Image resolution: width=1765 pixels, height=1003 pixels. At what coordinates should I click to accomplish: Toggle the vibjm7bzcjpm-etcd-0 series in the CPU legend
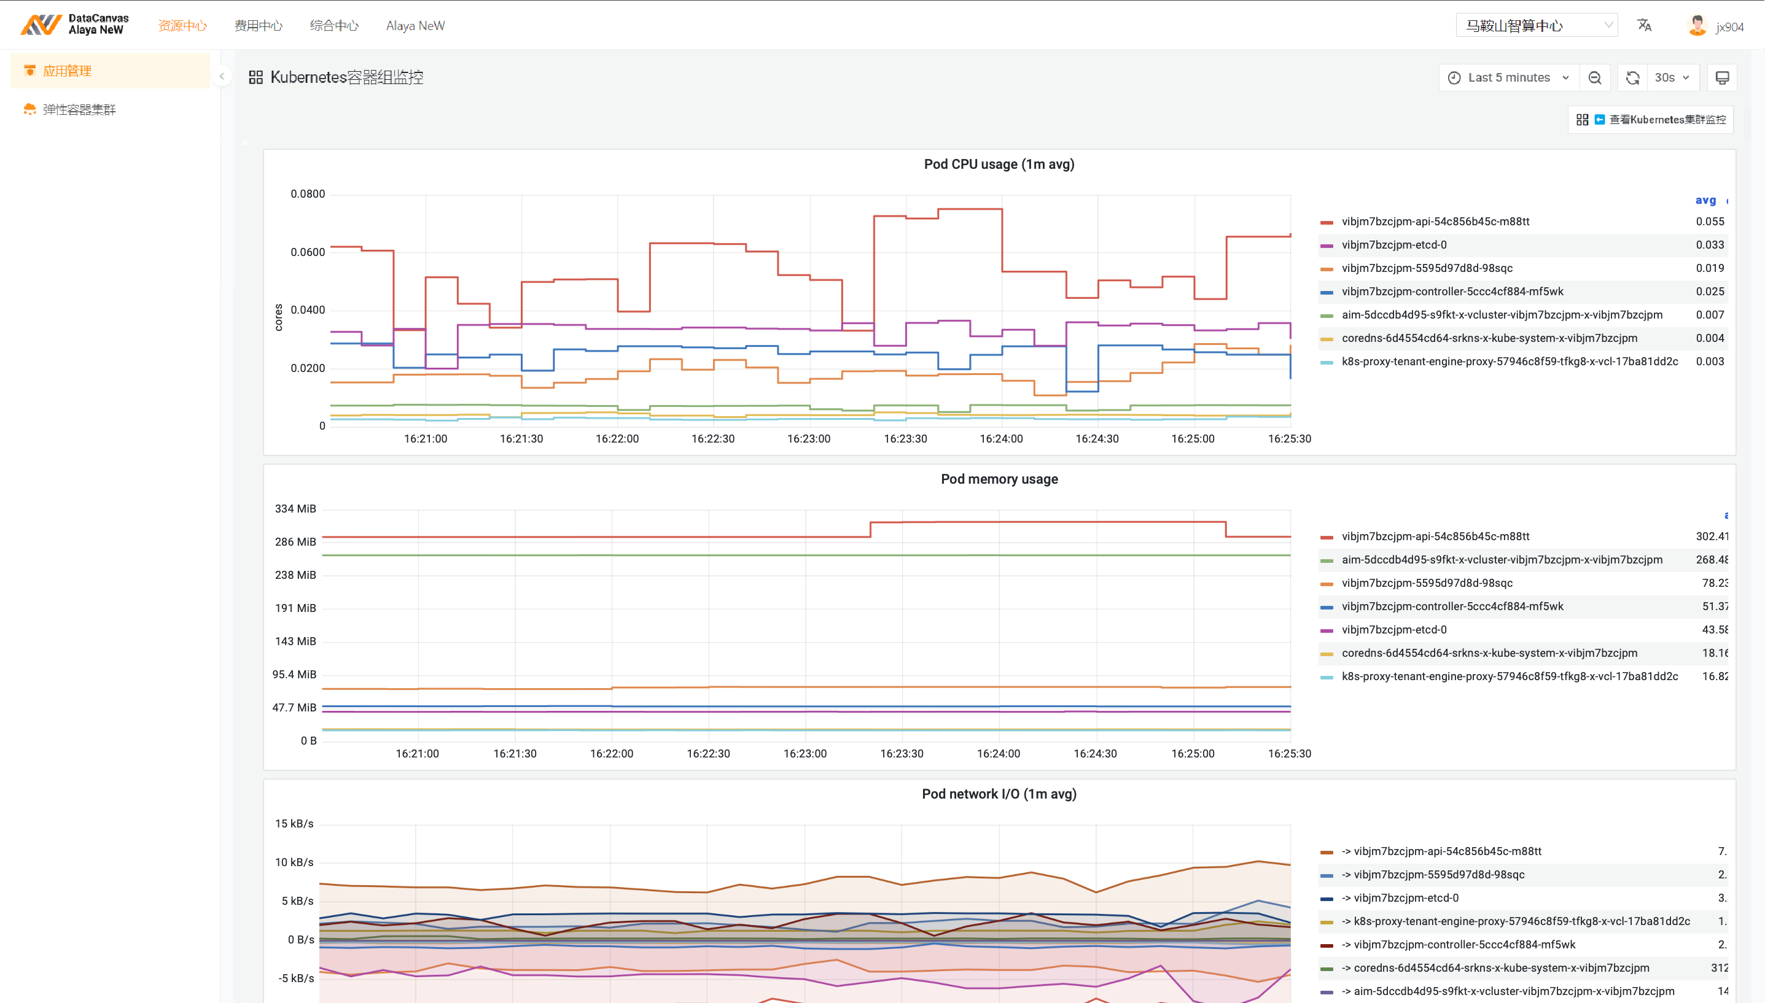1393,244
